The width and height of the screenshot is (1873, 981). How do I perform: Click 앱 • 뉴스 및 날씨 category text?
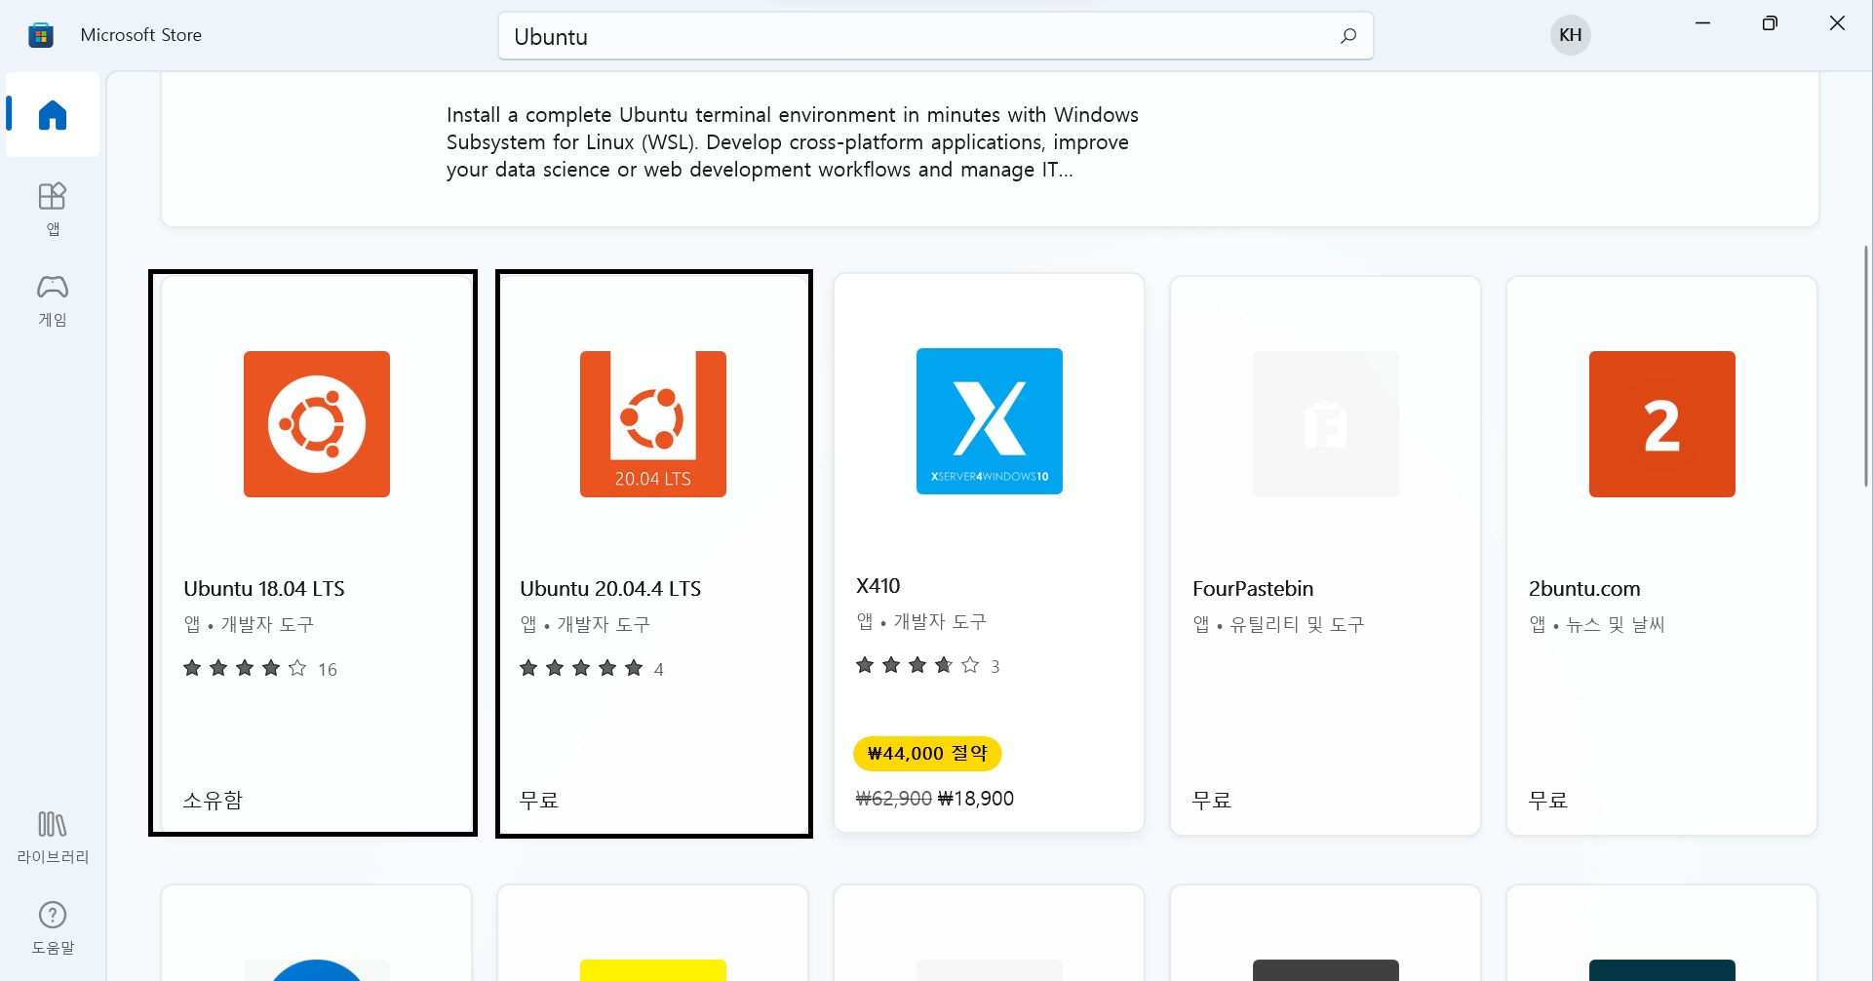click(1597, 625)
